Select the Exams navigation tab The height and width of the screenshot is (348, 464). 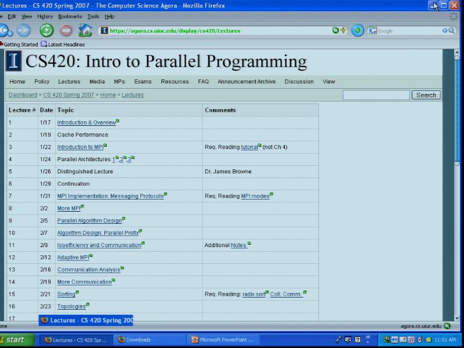coord(143,82)
